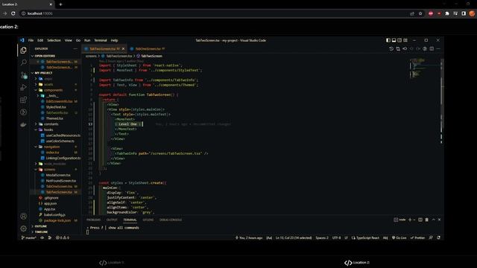Open the Selection menu
The image size is (477, 268).
point(54,40)
